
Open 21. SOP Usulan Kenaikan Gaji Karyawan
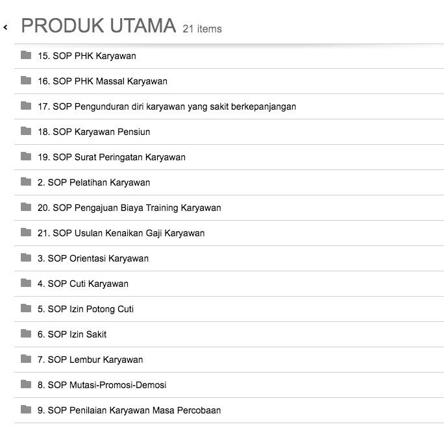tap(121, 233)
